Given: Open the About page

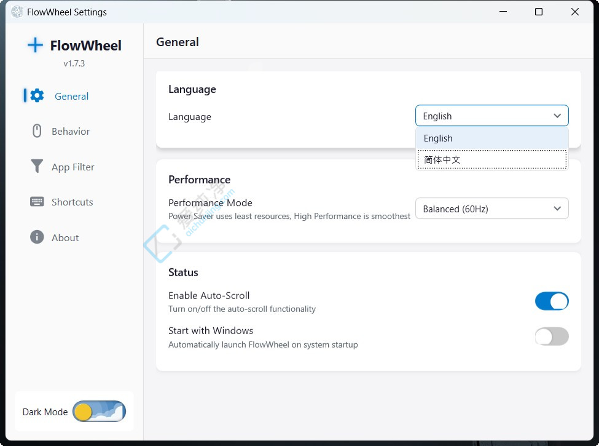Looking at the screenshot, I should point(65,237).
